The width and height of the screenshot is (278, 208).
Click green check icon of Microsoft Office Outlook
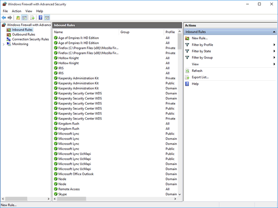pos(56,174)
